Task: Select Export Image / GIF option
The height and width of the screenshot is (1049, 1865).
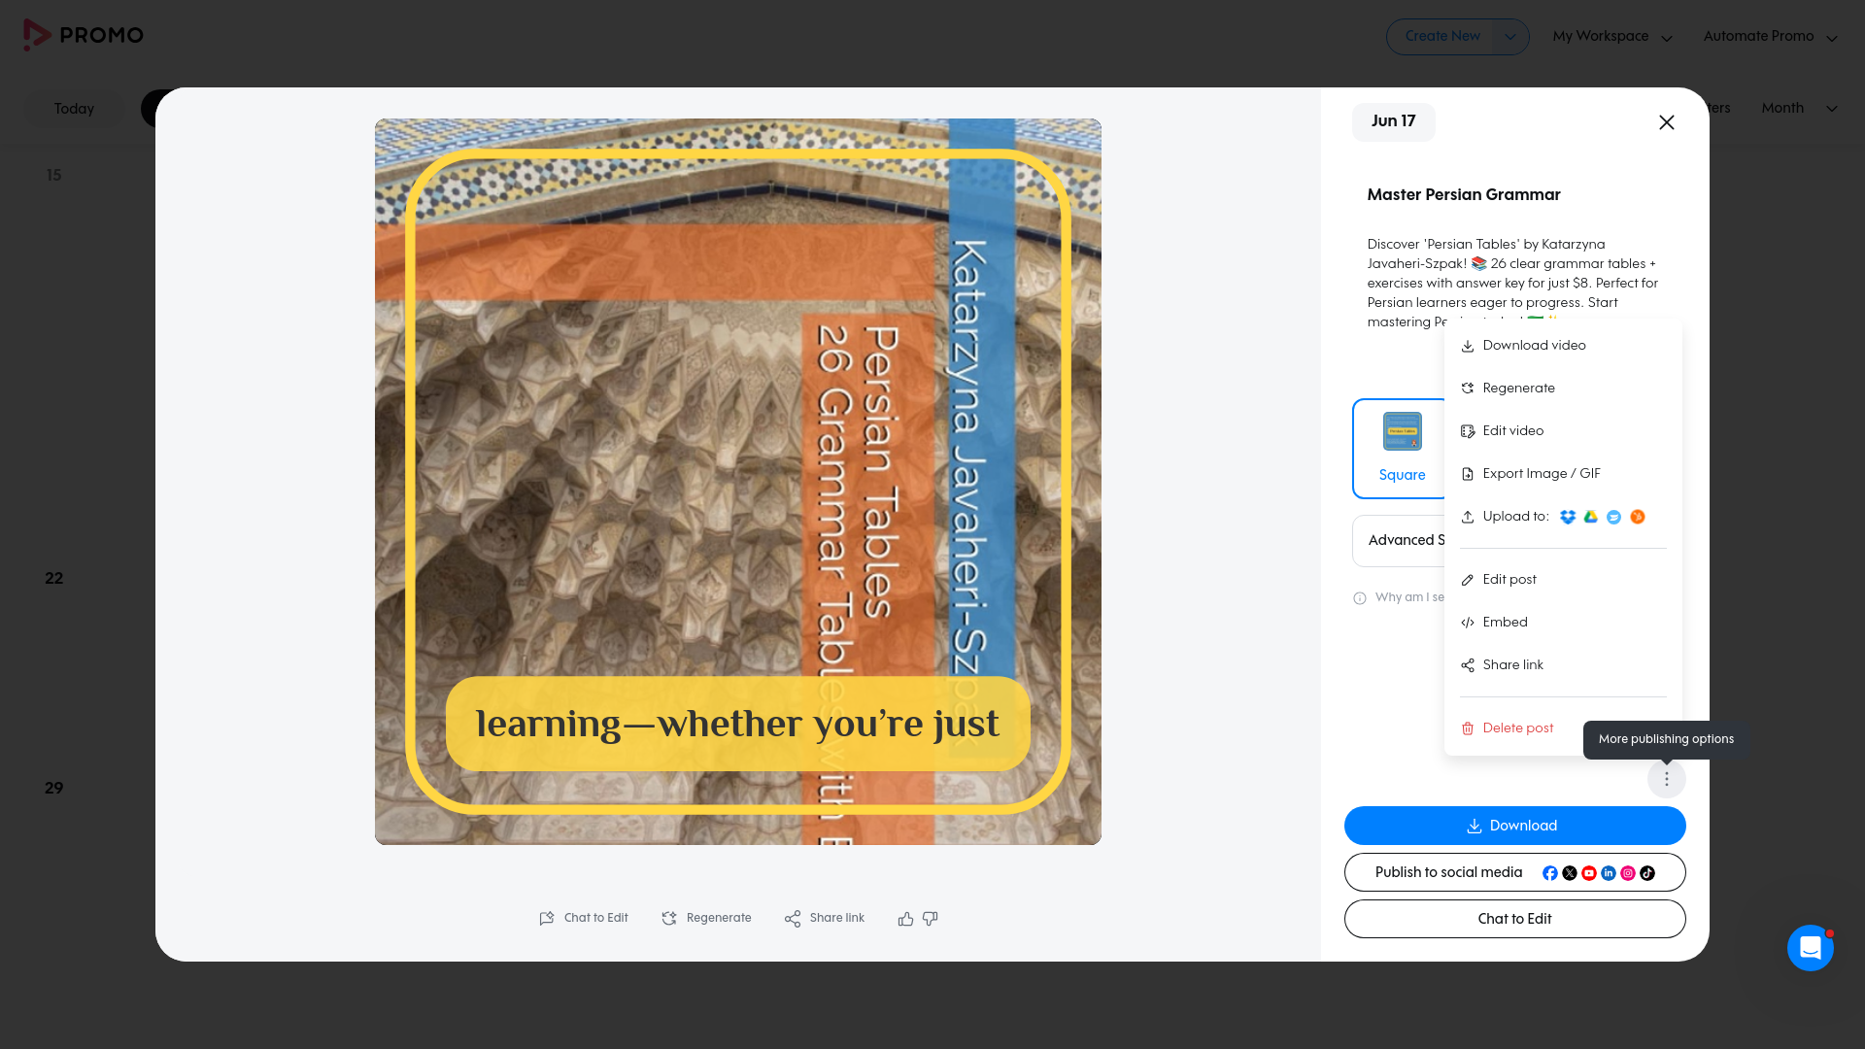Action: [1530, 474]
